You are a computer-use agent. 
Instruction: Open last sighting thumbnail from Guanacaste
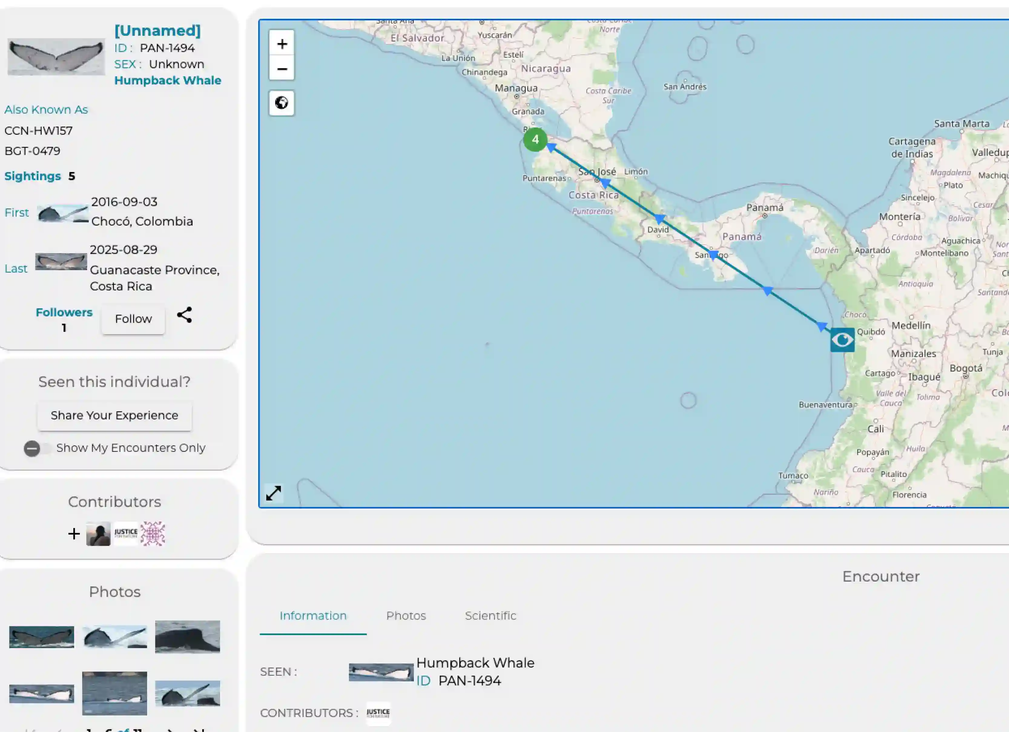61,262
